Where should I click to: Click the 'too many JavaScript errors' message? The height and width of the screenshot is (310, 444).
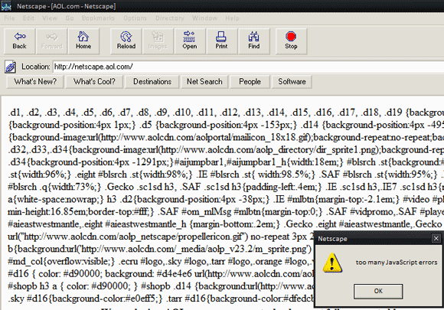397,263
